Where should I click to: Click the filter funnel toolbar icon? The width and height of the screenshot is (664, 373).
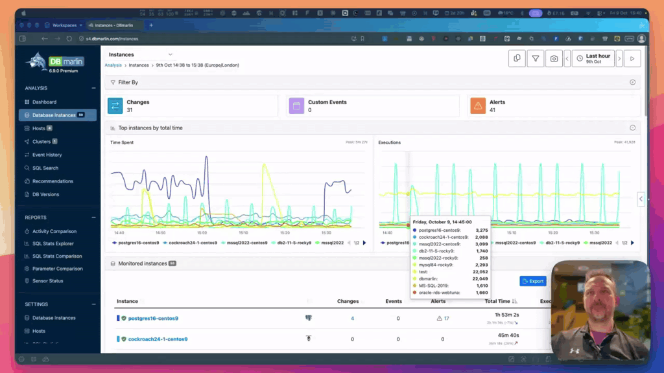pyautogui.click(x=536, y=58)
